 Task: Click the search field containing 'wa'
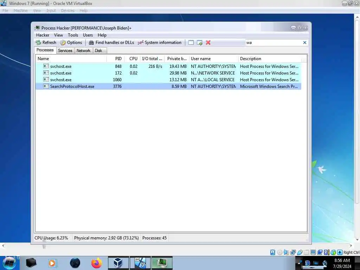[274, 43]
